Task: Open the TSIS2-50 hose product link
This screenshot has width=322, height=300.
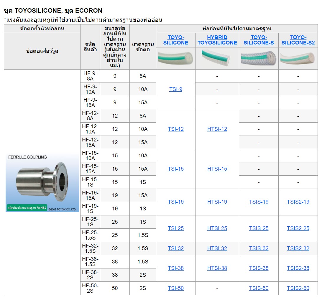Action: point(298,288)
